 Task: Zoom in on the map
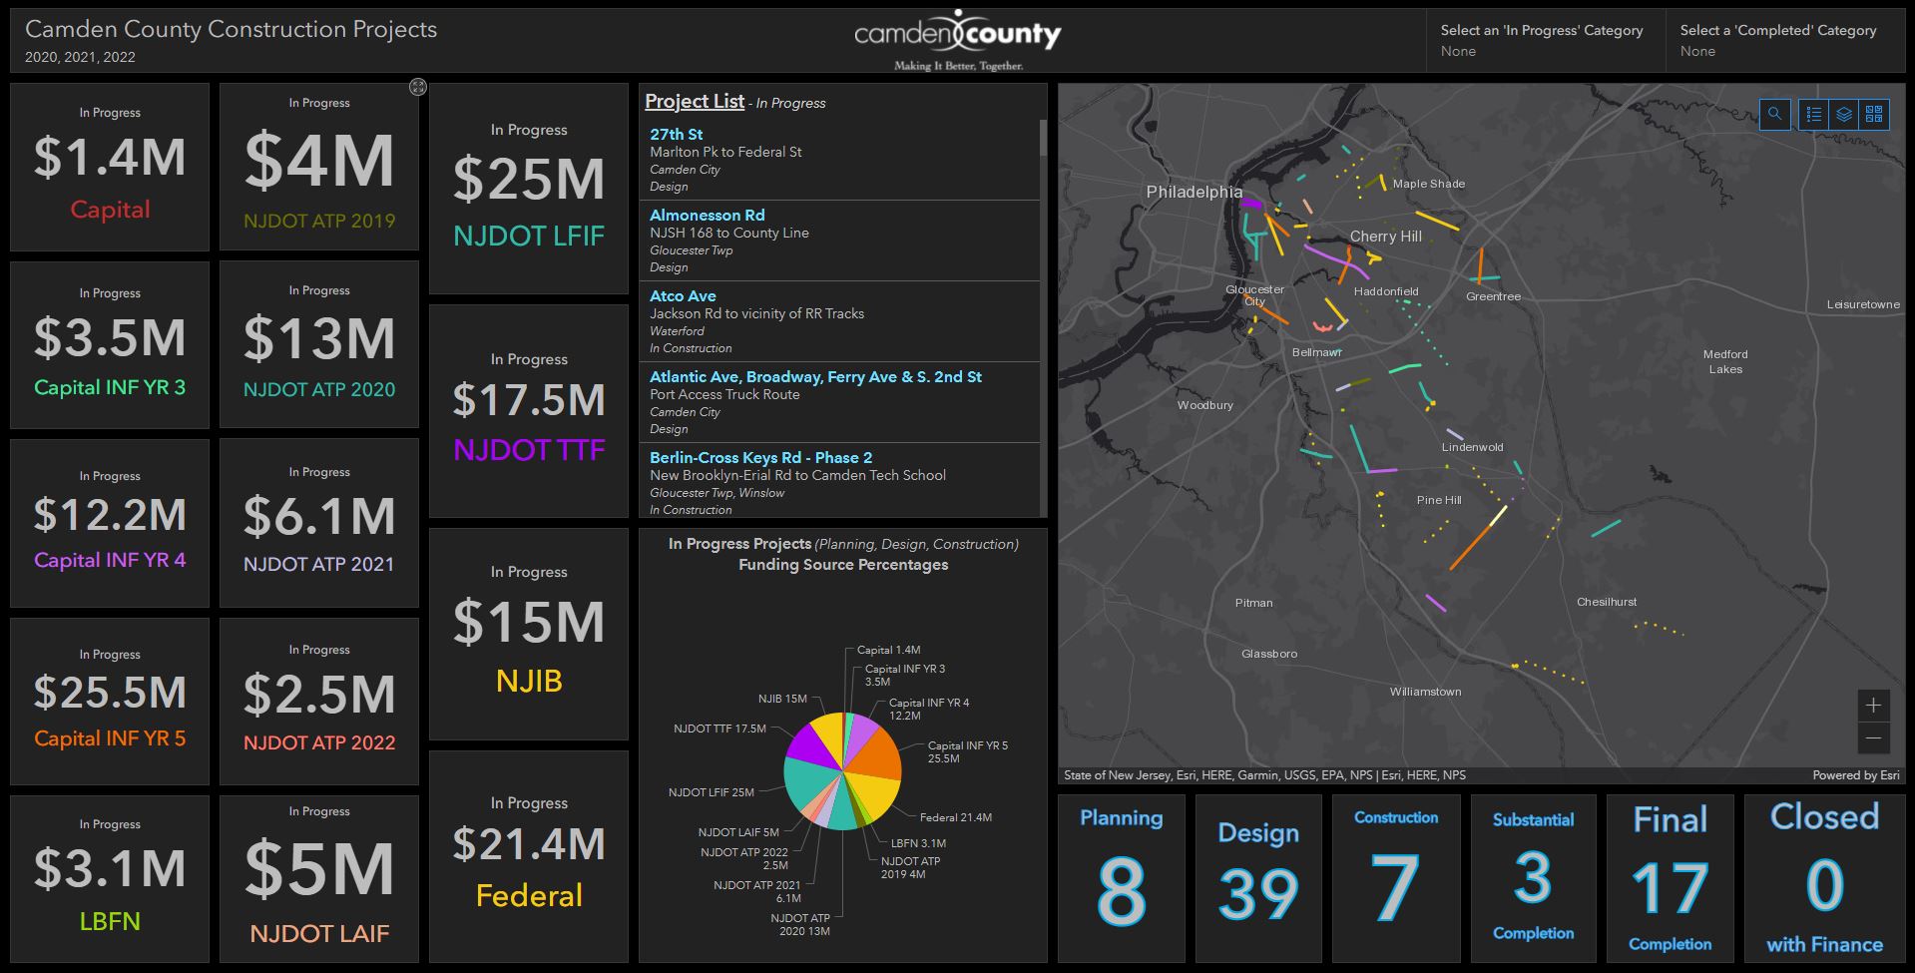1873,706
